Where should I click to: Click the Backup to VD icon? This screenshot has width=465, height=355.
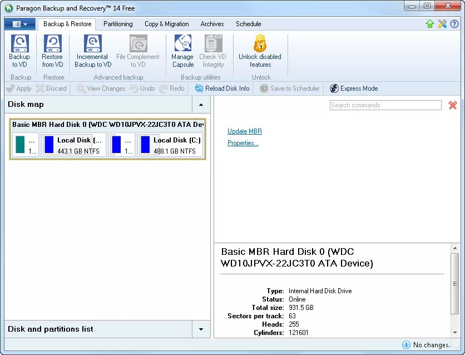click(x=19, y=43)
